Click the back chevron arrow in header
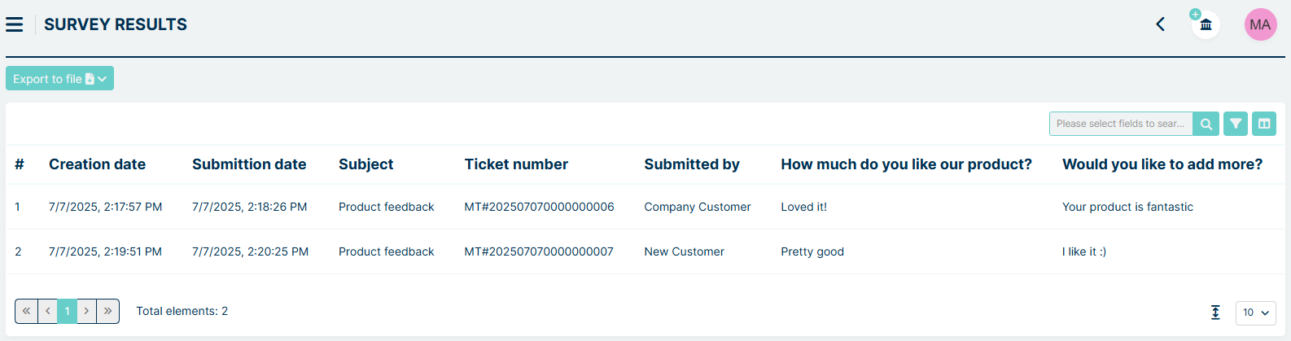This screenshot has height=341, width=1291. pos(1160,24)
